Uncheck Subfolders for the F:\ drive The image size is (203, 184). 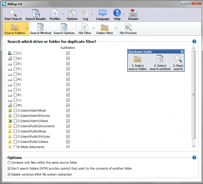tap(68, 69)
